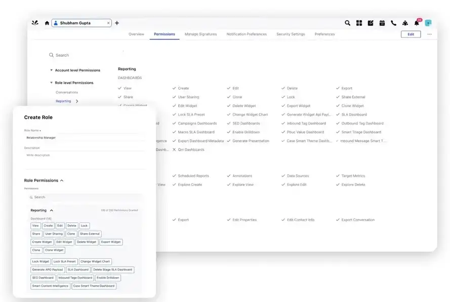
Task: Close the Shubham Gupta tab
Action: (x=108, y=23)
